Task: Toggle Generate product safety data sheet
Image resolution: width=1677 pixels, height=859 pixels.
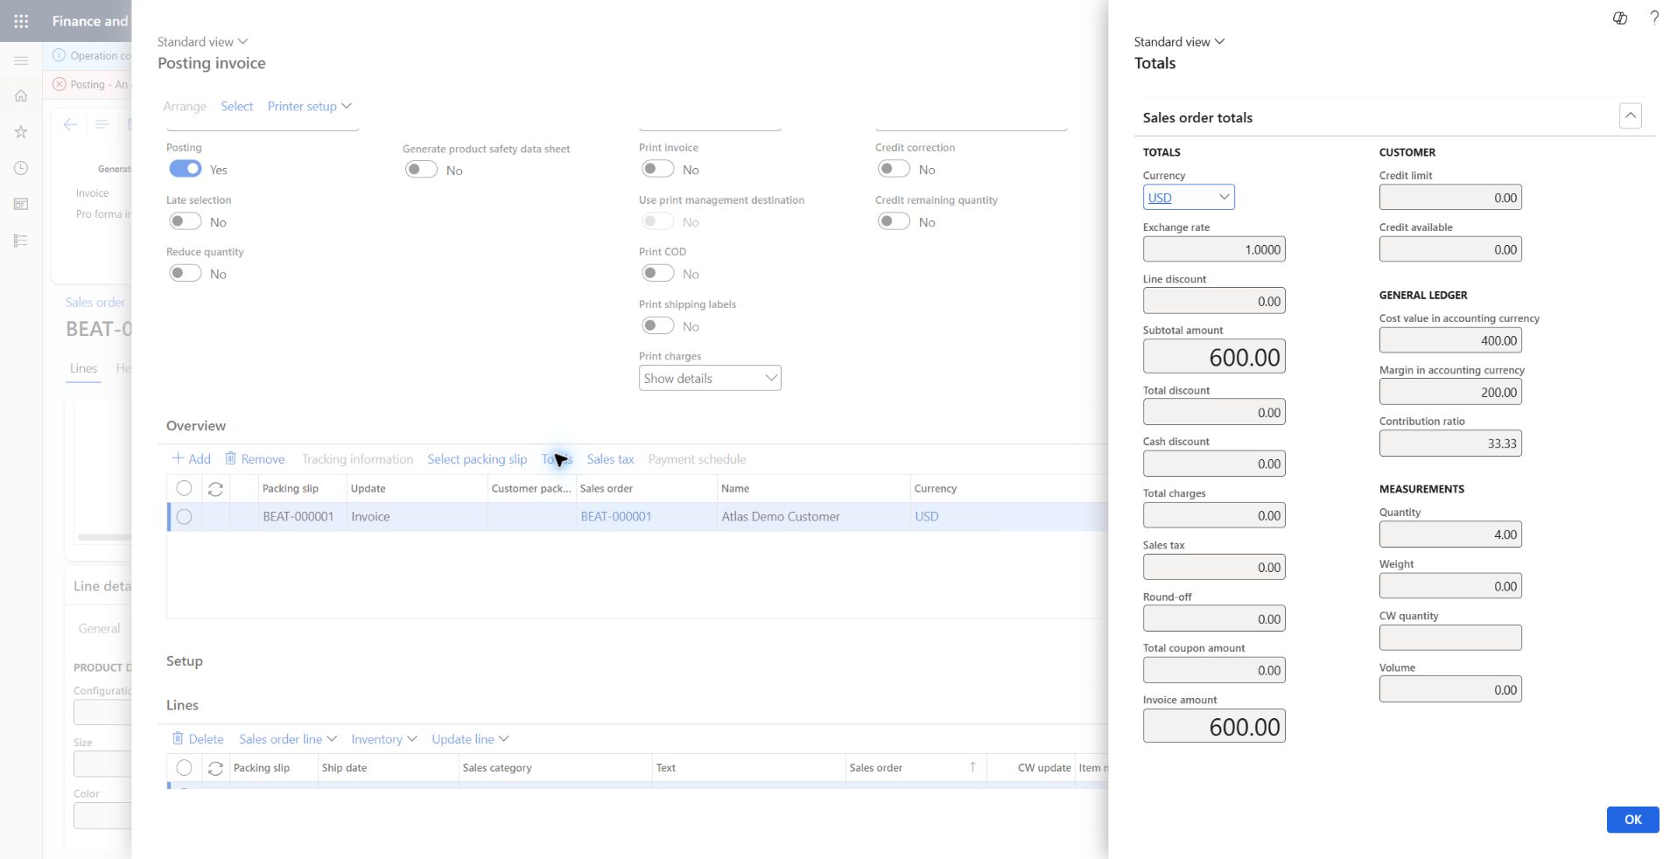Action: point(421,170)
